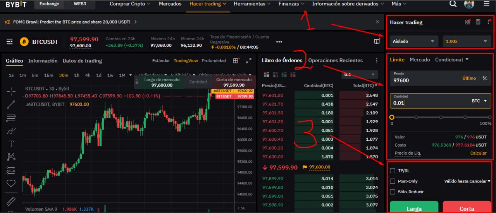496x213 pixels.
Task: Select the 1h chart timeframe
Action: tap(77, 75)
